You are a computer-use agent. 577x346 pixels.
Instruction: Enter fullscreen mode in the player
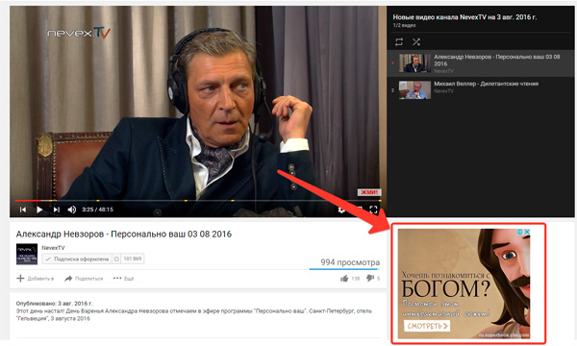373,210
